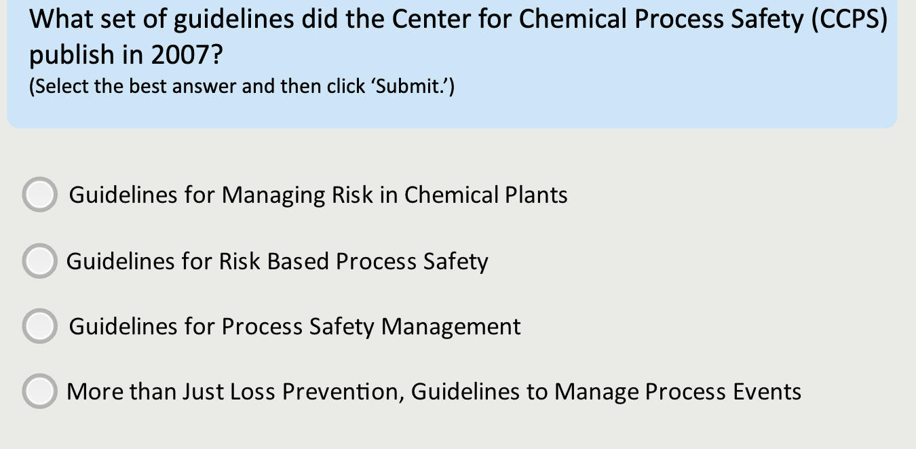Click the More than Just Loss Prevention answer label
This screenshot has width=916, height=449.
click(x=434, y=391)
